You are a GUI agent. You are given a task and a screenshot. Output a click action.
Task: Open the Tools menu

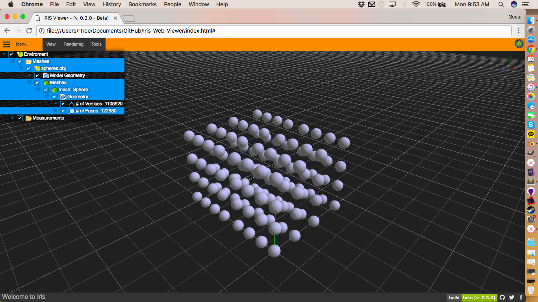[x=96, y=44]
